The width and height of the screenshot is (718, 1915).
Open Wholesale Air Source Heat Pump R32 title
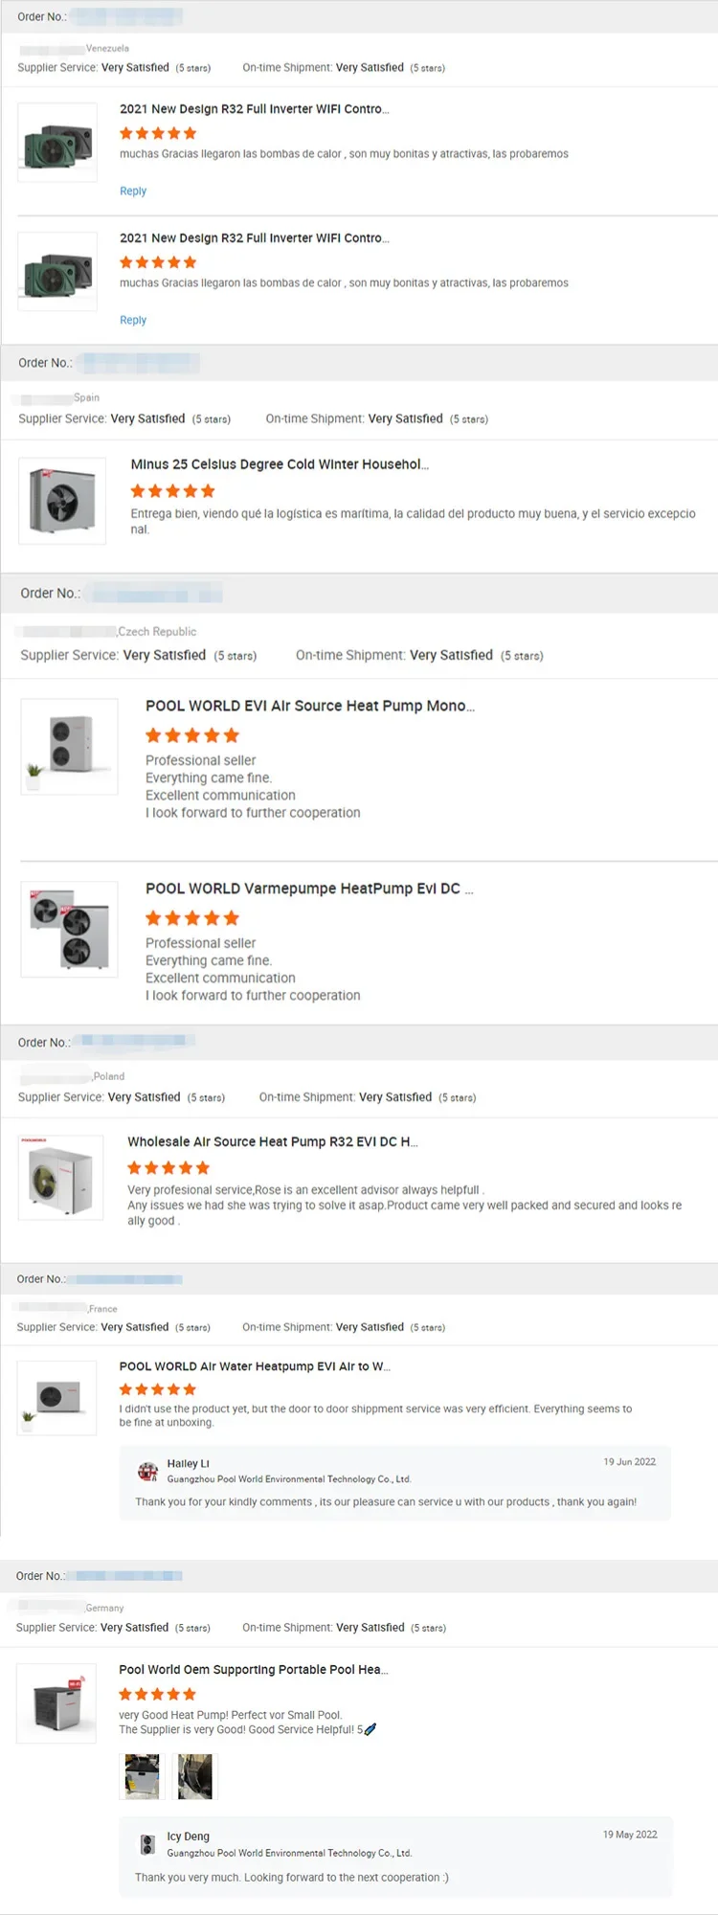tap(273, 1141)
